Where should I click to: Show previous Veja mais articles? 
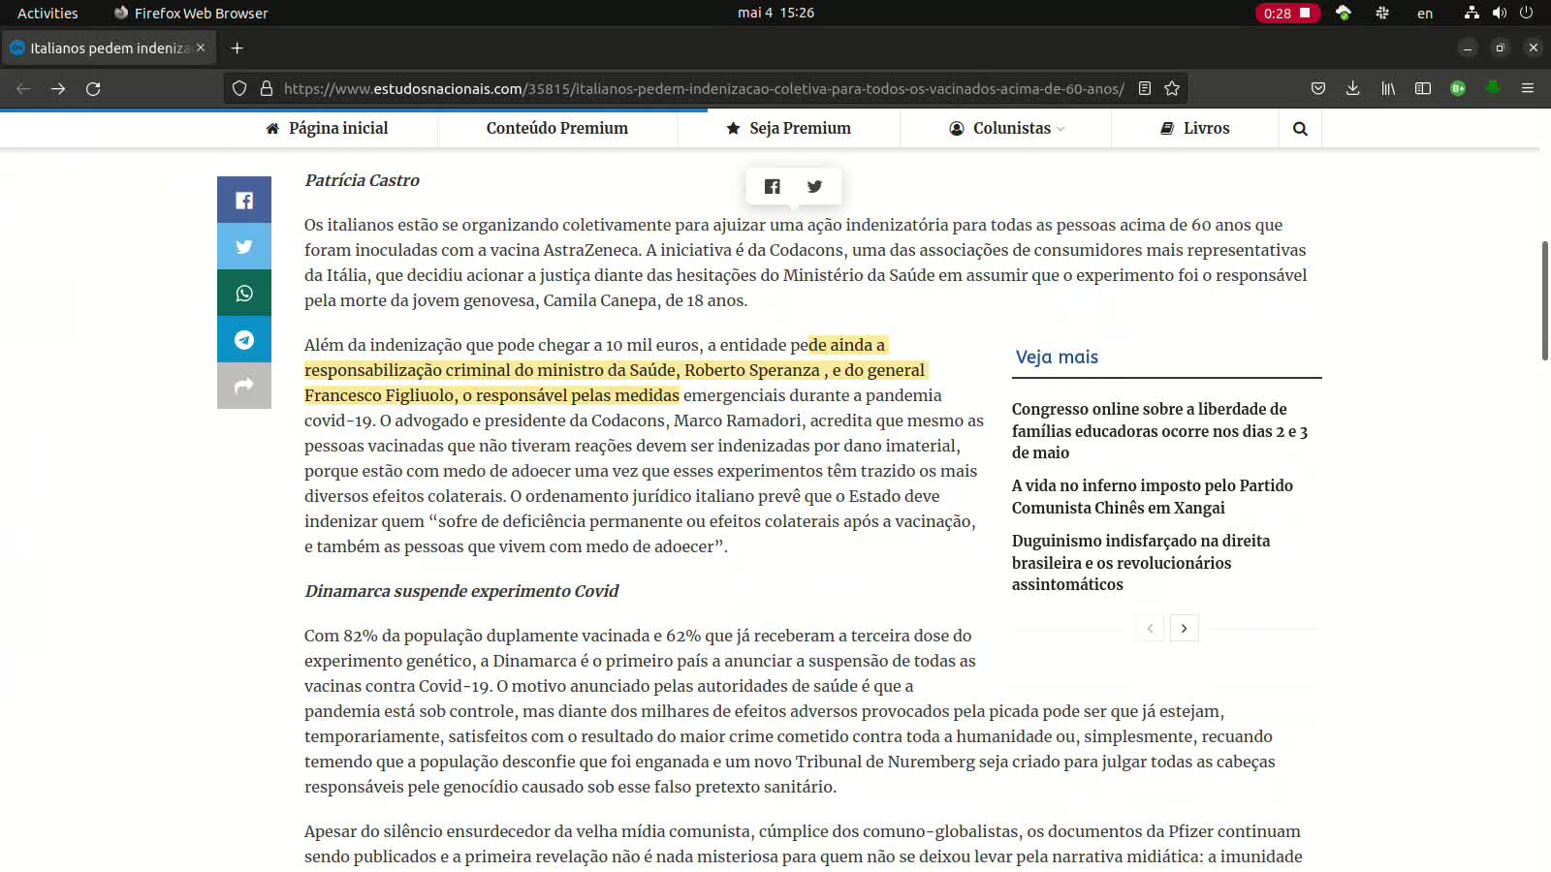(1150, 629)
